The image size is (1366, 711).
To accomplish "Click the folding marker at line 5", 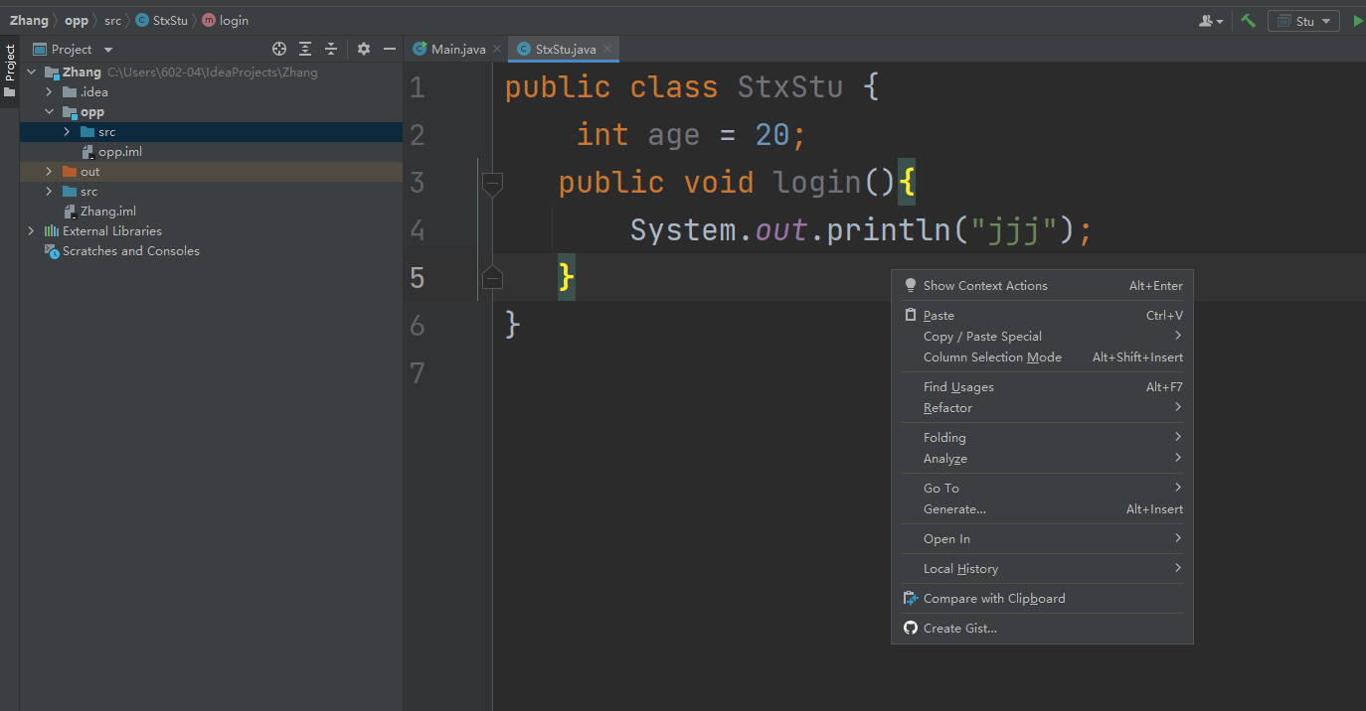I will pyautogui.click(x=492, y=278).
